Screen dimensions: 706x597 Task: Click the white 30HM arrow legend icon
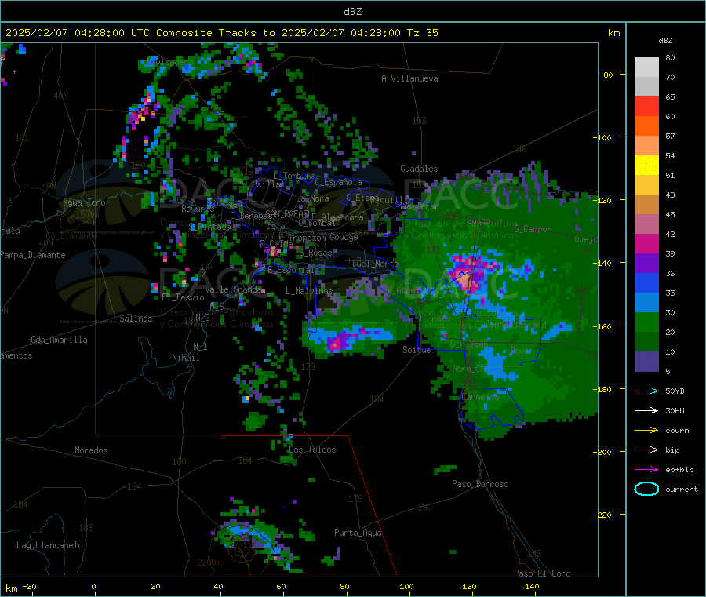(x=646, y=410)
